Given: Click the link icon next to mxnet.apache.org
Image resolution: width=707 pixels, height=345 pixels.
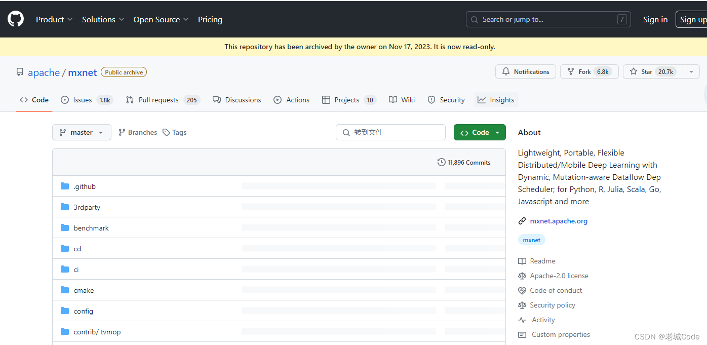Looking at the screenshot, I should (522, 221).
